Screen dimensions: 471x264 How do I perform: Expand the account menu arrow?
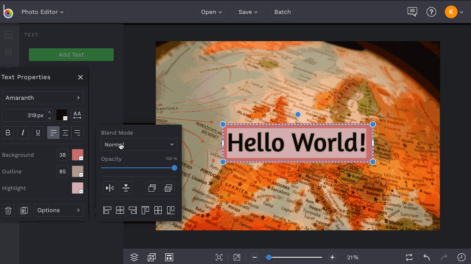tap(461, 12)
